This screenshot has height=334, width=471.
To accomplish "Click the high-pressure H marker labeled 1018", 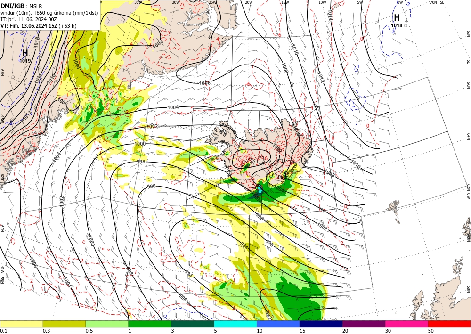I will pos(397,18).
